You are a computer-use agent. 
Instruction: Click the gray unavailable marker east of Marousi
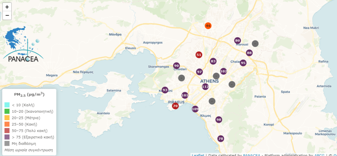coord(255,43)
